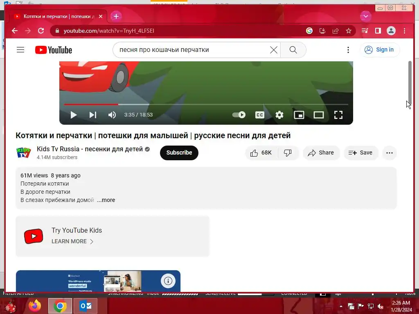
Task: Click the Start button ornament
Action: point(11,306)
